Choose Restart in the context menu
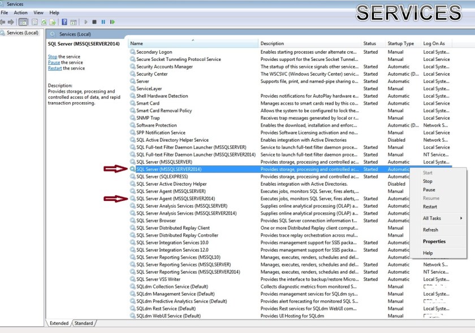 tap(430, 207)
